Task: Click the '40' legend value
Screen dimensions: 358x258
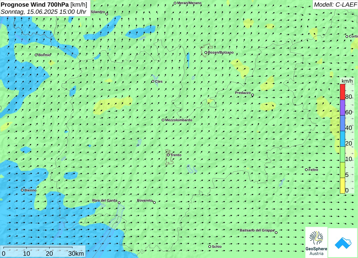Action: coord(349,128)
